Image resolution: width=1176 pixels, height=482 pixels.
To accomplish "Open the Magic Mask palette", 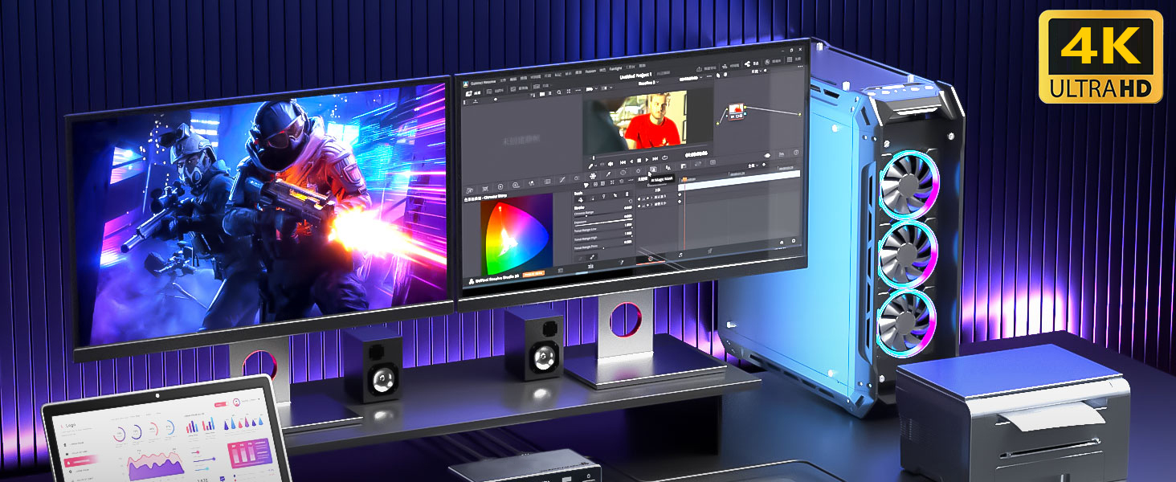I will pyautogui.click(x=653, y=169).
